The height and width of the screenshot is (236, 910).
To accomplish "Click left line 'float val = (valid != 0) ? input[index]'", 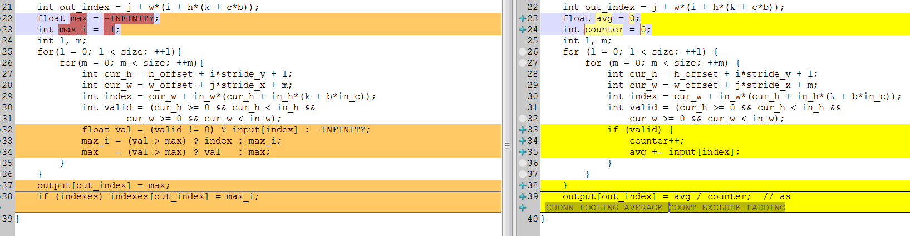I will click(226, 130).
